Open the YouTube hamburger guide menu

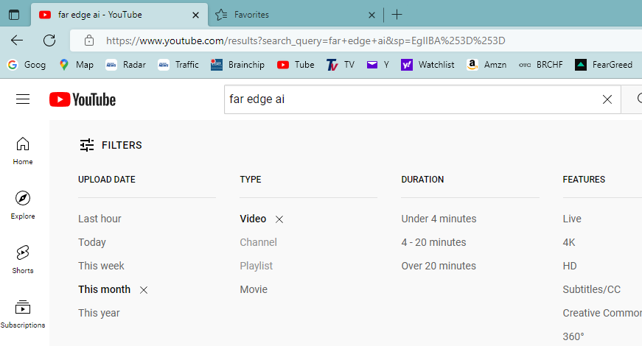click(23, 99)
